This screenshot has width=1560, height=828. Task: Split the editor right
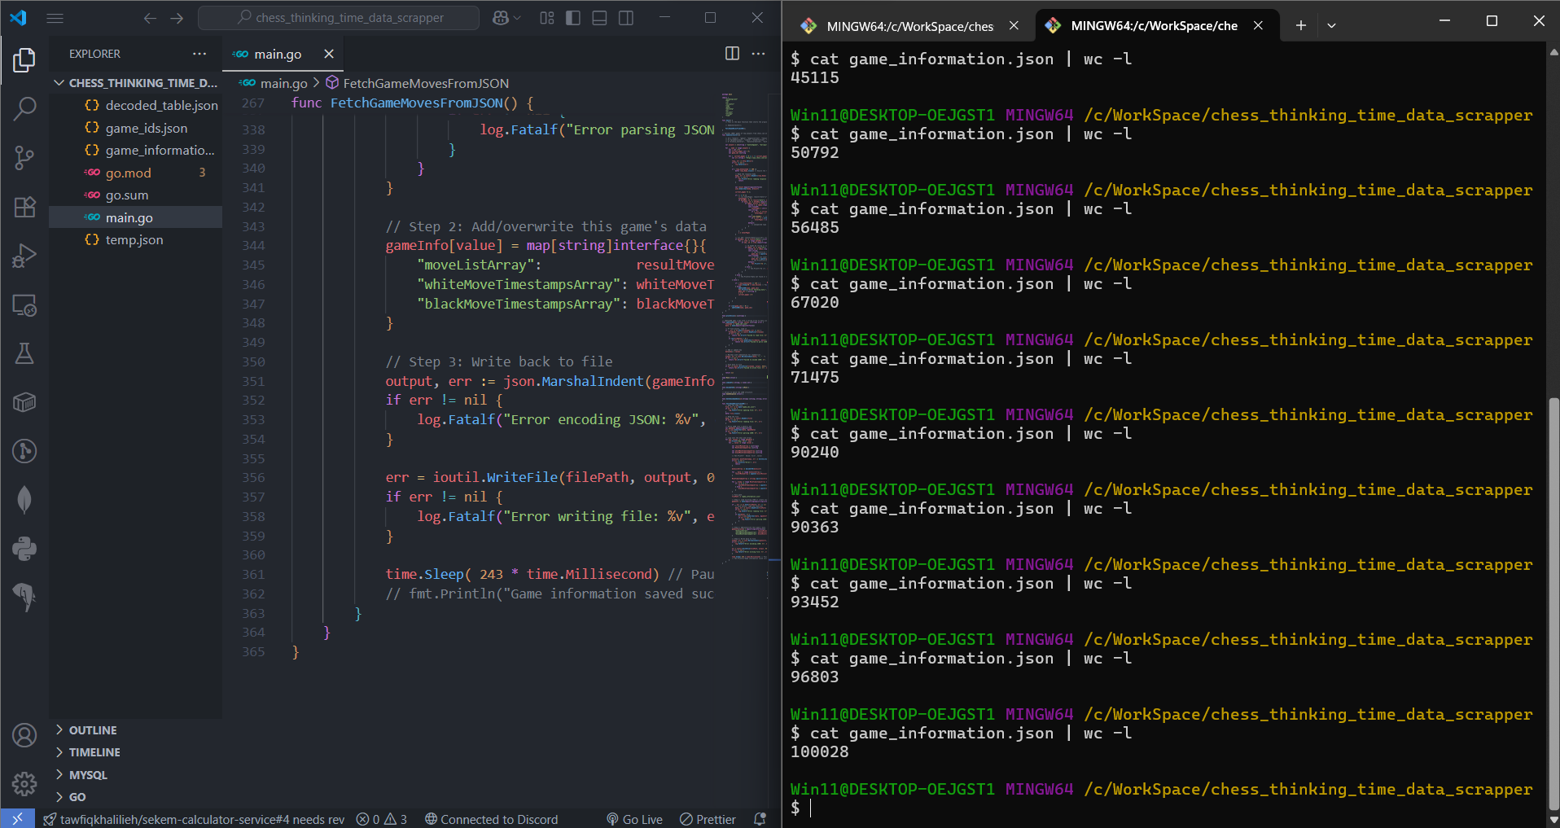(732, 53)
